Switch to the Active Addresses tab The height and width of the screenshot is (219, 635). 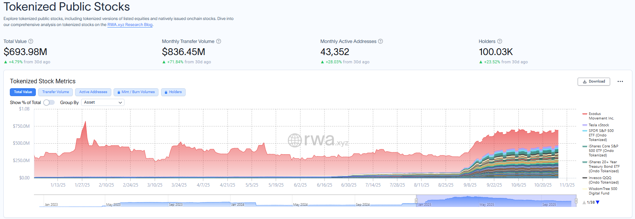[x=93, y=92]
